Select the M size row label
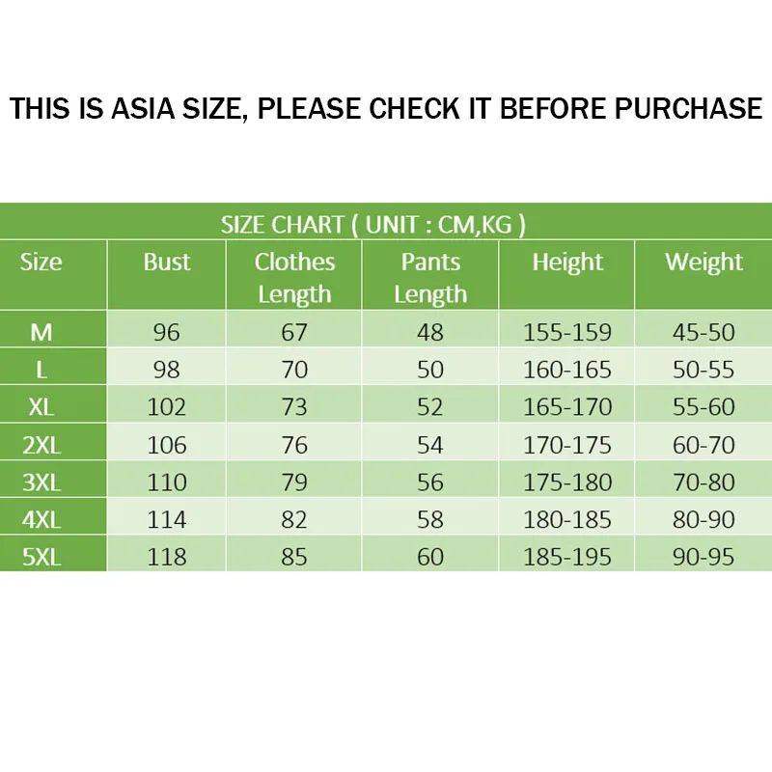 pyautogui.click(x=41, y=333)
